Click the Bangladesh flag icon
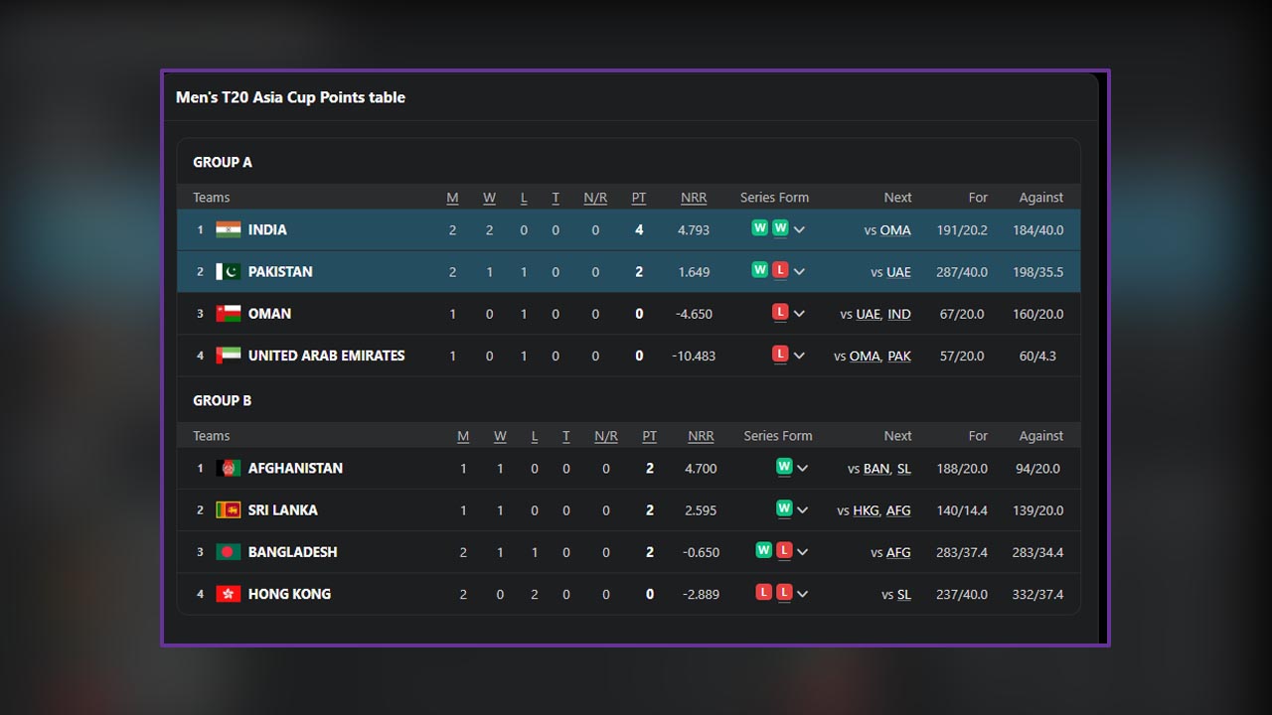1272x715 pixels. [x=229, y=551]
